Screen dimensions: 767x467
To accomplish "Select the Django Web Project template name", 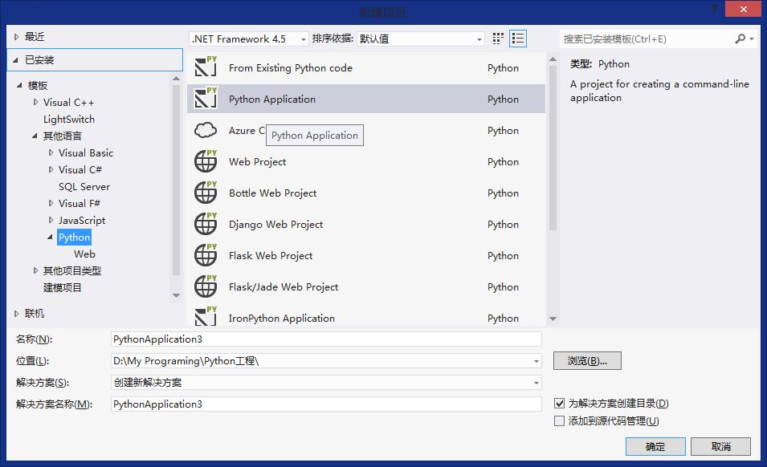I will click(276, 224).
